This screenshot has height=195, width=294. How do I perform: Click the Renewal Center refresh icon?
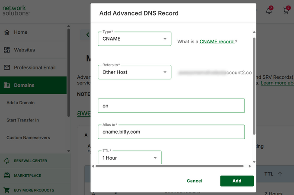pyautogui.click(x=7, y=161)
